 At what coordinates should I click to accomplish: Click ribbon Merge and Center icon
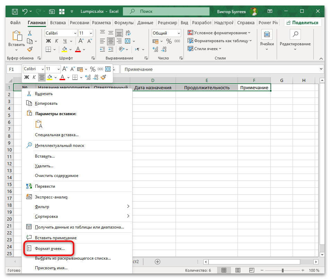coord(128,41)
